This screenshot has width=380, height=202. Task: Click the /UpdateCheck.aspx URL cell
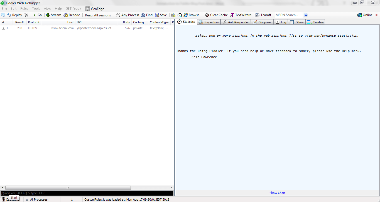click(x=96, y=28)
